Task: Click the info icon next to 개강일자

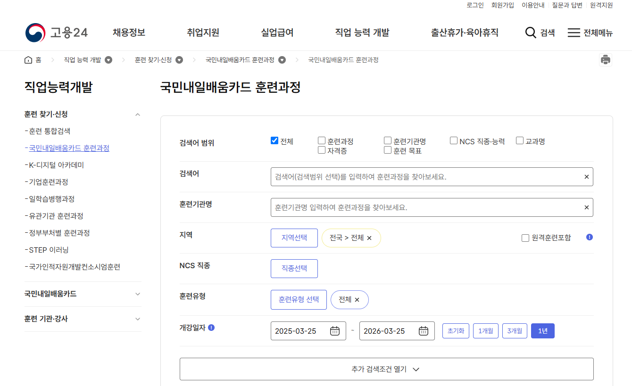Action: tap(210, 327)
